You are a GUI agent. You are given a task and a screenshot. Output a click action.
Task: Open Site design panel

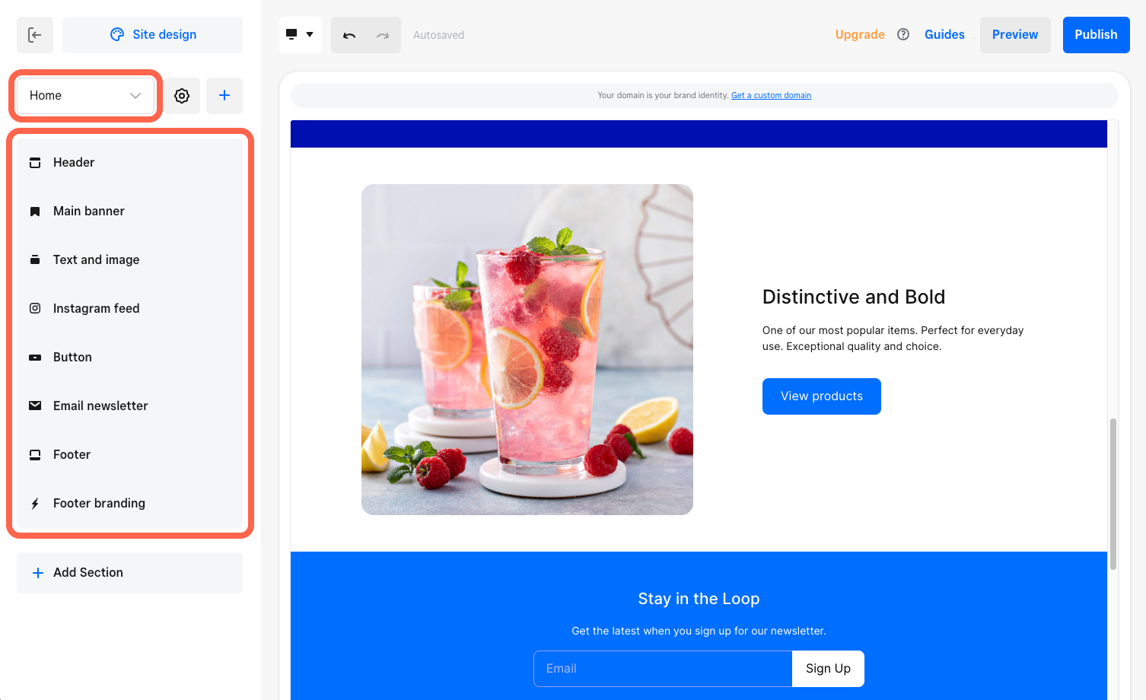[153, 35]
